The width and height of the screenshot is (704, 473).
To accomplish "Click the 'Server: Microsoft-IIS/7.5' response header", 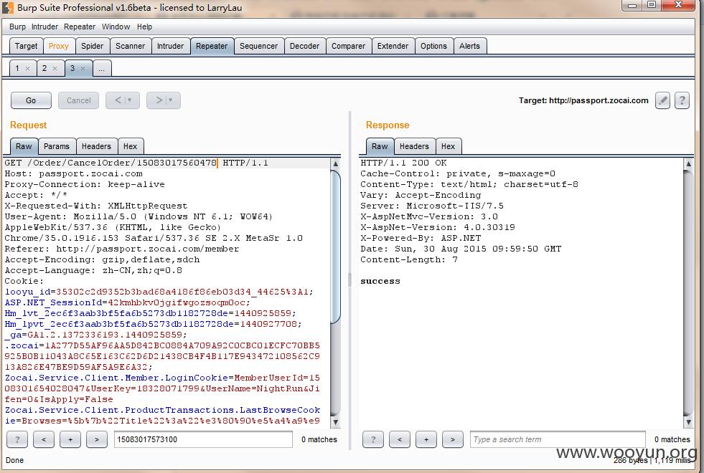I will 432,206.
